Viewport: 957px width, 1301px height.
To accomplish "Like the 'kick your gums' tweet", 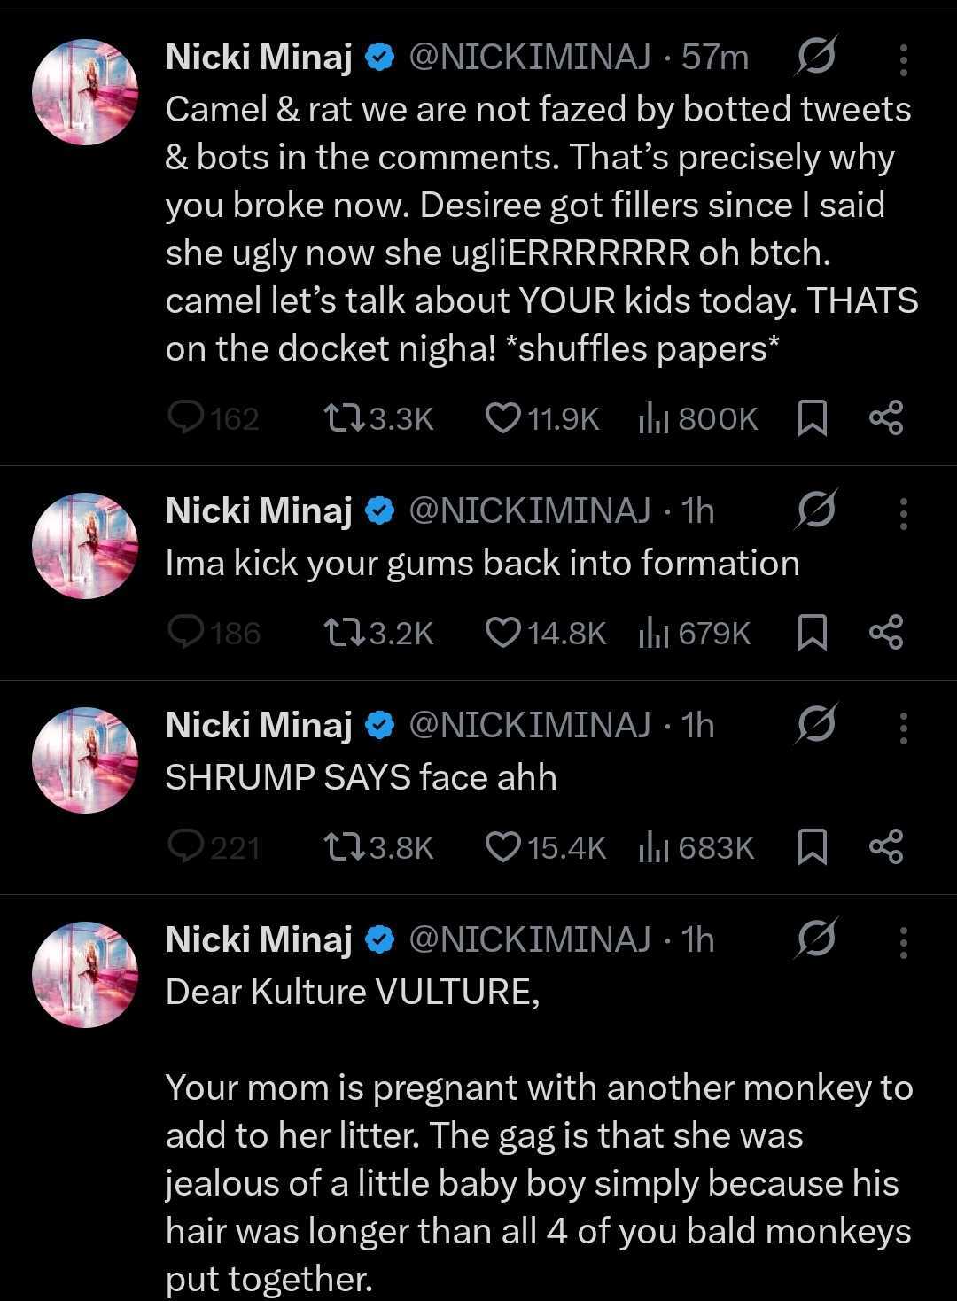I will [x=502, y=633].
